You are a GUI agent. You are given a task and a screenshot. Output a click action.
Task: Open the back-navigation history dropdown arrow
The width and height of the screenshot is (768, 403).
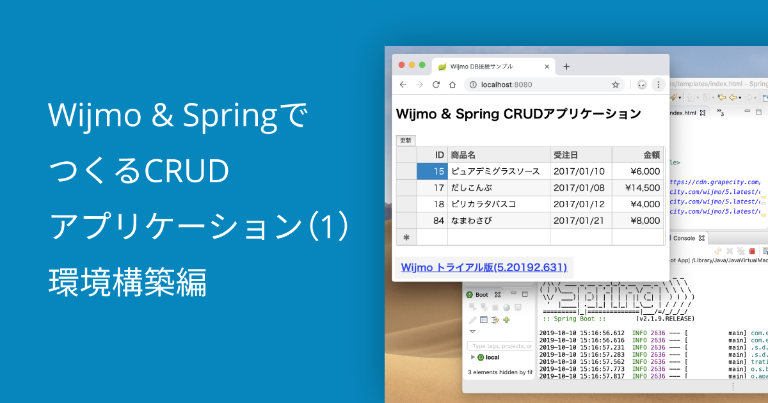(740, 99)
